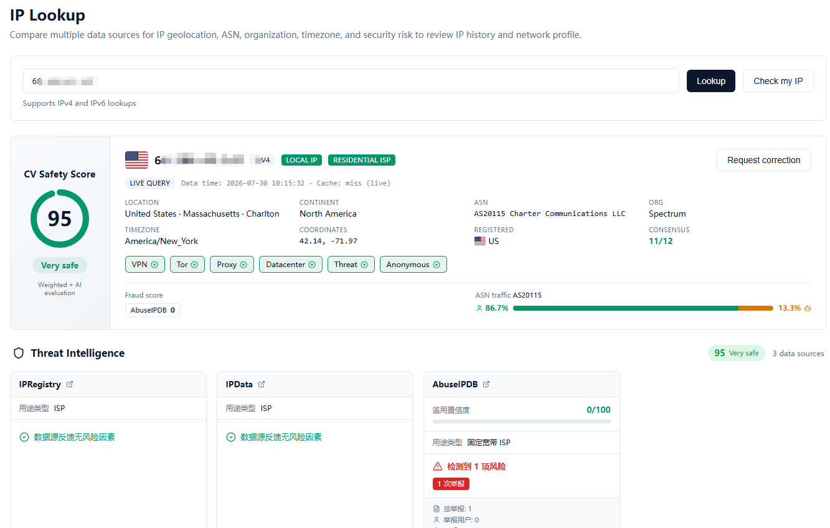Click the ASN traffic distribution bar
The image size is (830, 528).
coord(643,308)
